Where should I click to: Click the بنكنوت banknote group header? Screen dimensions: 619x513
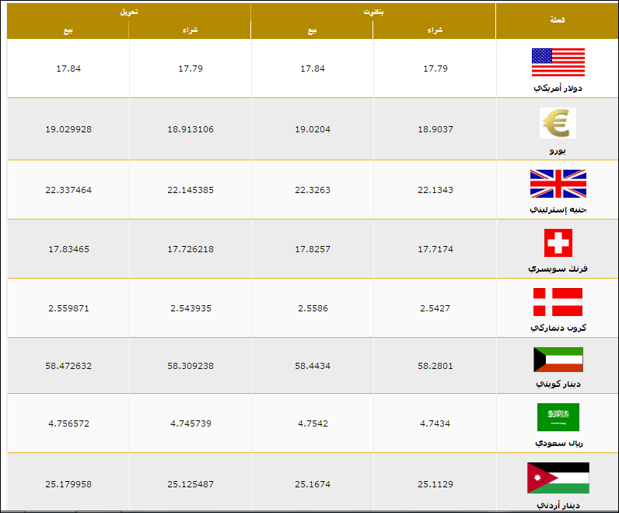(373, 12)
